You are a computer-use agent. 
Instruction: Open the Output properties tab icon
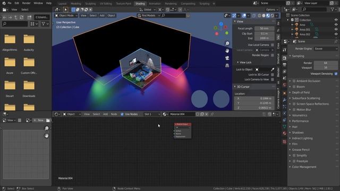(285, 65)
